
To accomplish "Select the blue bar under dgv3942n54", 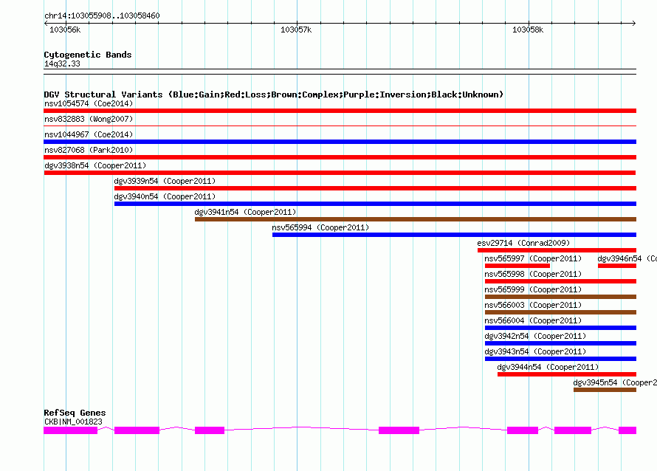I will click(560, 343).
